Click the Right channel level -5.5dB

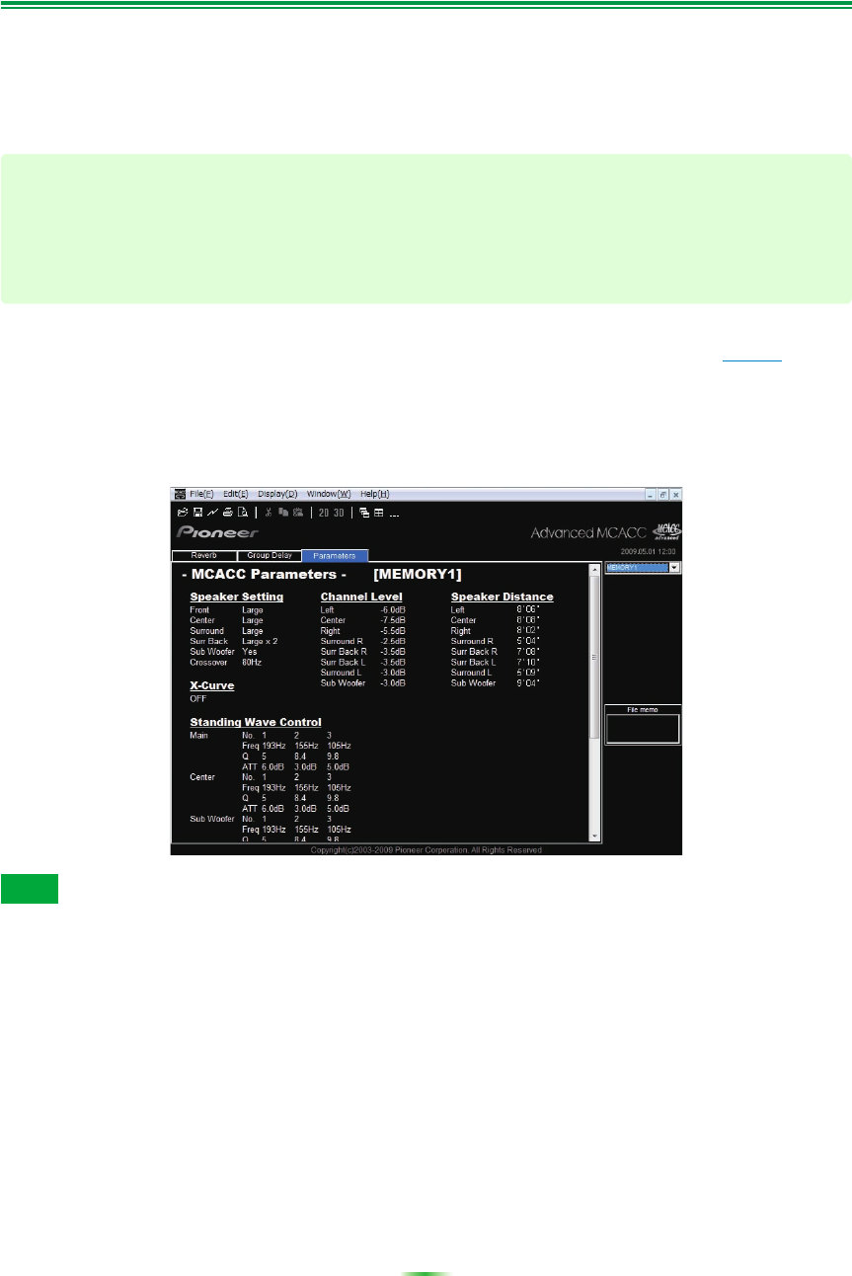tap(393, 631)
